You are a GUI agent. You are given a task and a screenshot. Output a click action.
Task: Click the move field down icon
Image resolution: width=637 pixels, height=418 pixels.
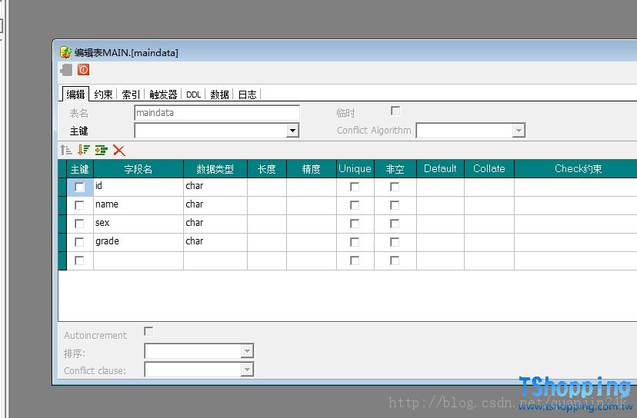tap(83, 150)
